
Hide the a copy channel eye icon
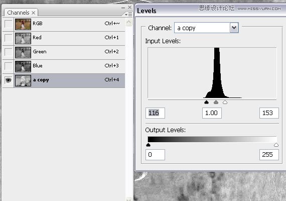click(8, 80)
